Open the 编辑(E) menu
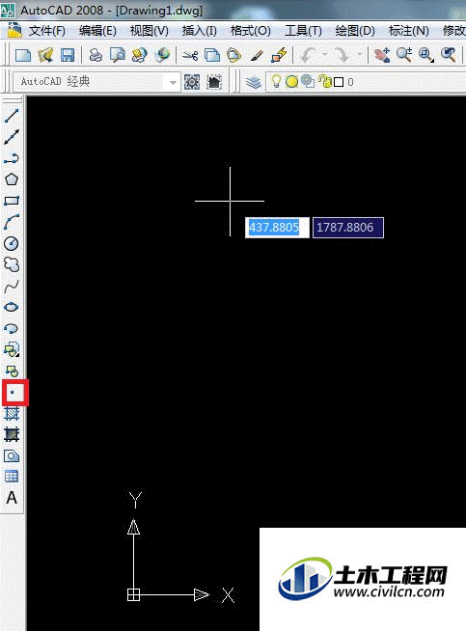This screenshot has width=466, height=631. (97, 31)
